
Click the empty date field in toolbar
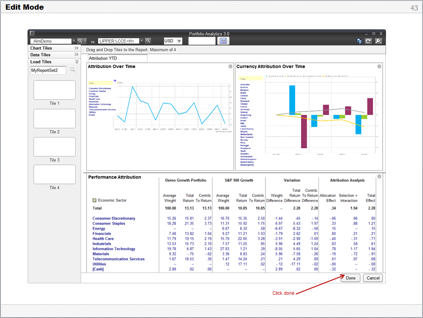tap(202, 41)
